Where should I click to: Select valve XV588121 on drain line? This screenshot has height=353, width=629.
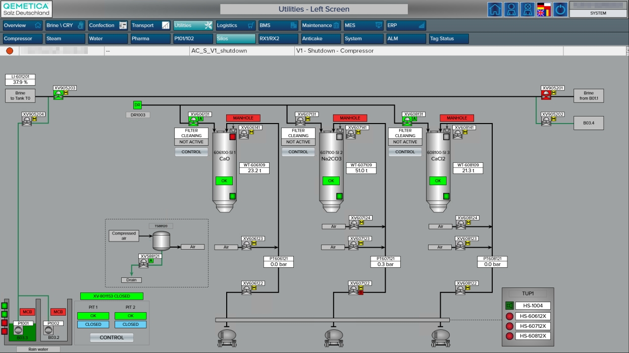[143, 262]
